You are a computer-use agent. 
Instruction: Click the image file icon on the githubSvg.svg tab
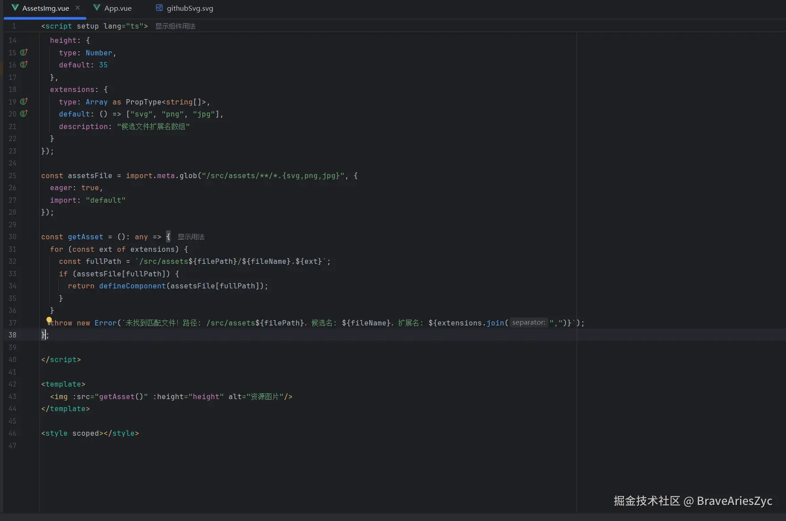click(159, 8)
